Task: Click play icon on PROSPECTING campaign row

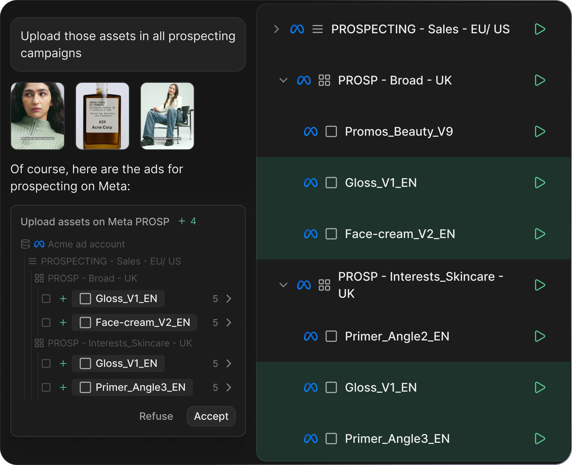Action: (x=540, y=29)
